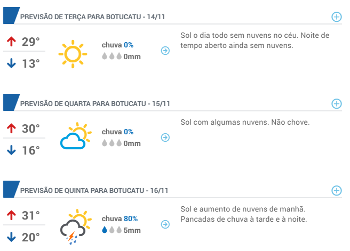Expand Thursday 16/11 forecast plus icon
The width and height of the screenshot is (350, 251).
(336, 191)
